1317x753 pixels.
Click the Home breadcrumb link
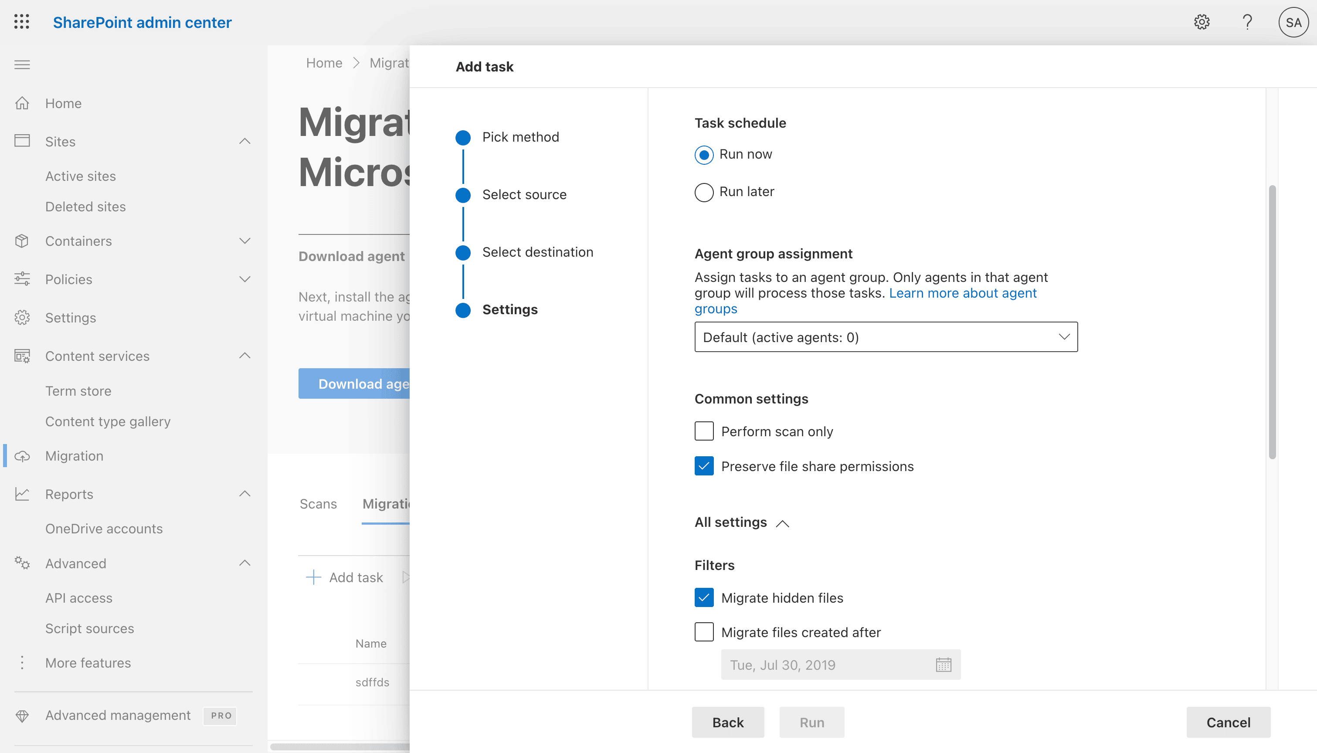coord(324,63)
